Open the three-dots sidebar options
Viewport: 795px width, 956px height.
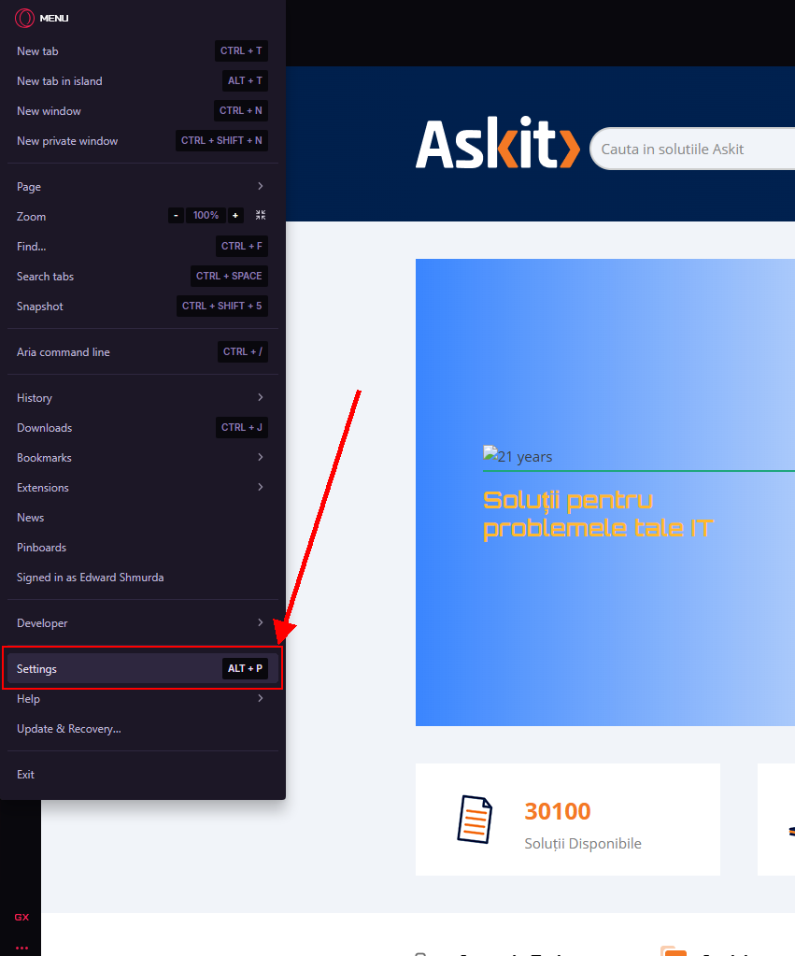coord(21,947)
